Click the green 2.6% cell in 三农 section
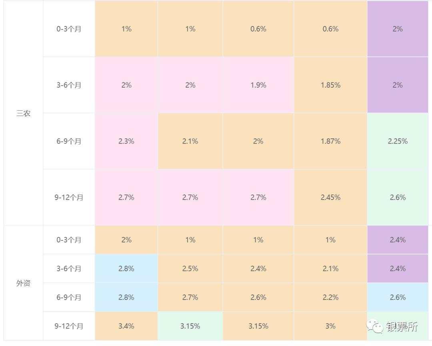This screenshot has height=346, width=432. pos(398,197)
